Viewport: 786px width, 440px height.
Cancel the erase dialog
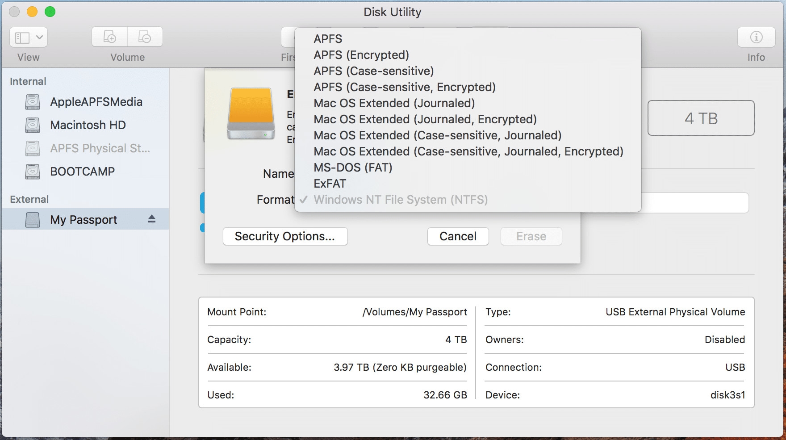coord(458,236)
